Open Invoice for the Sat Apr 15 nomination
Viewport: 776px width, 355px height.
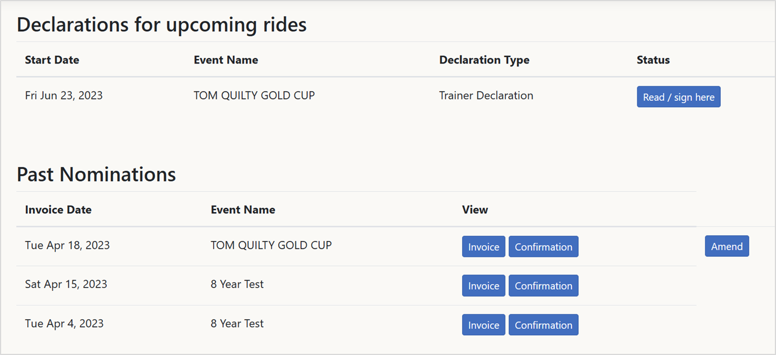483,286
